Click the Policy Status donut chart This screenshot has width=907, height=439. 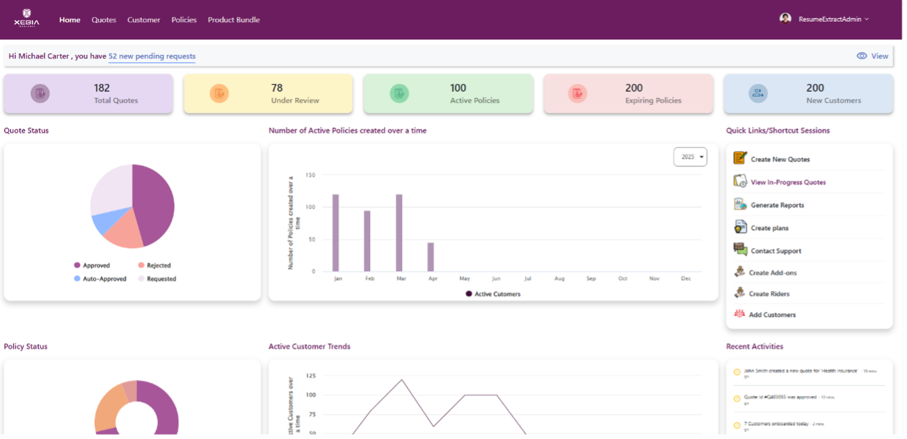coord(136,408)
